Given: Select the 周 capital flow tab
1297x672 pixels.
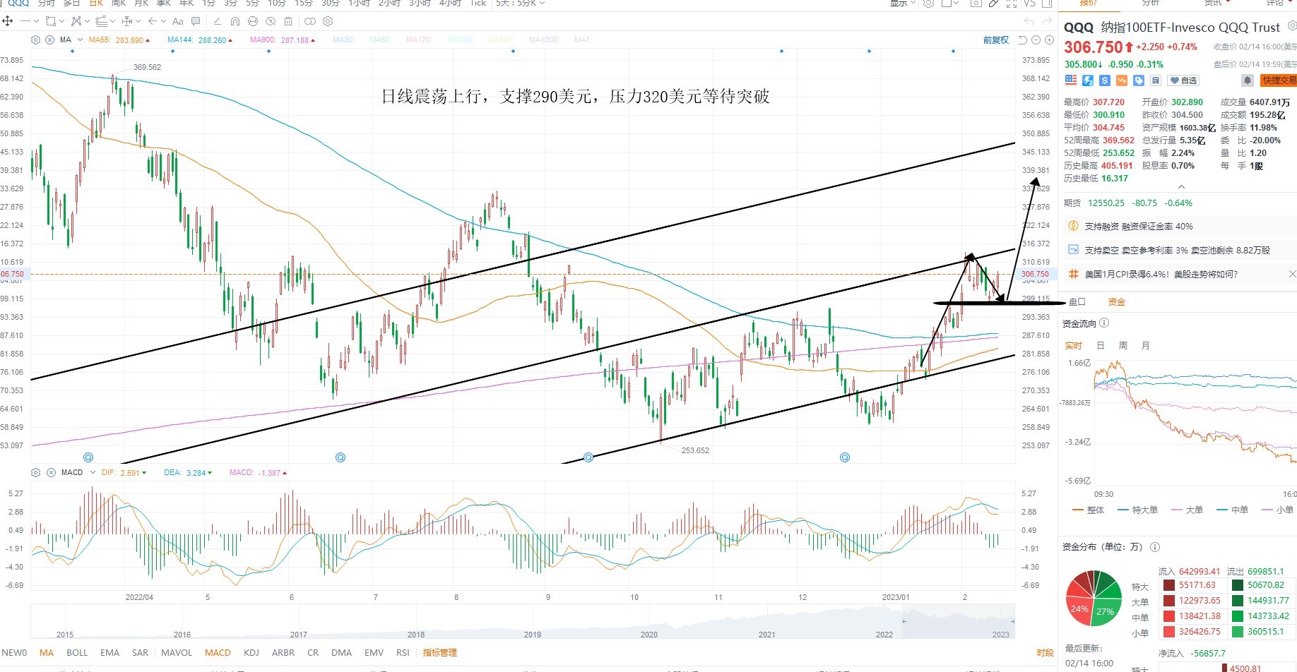Looking at the screenshot, I should tap(1123, 346).
